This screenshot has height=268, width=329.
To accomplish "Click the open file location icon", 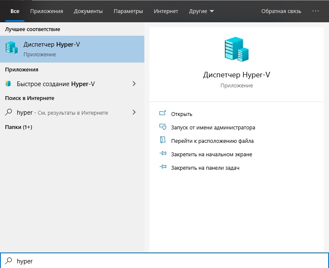I will point(163,141).
